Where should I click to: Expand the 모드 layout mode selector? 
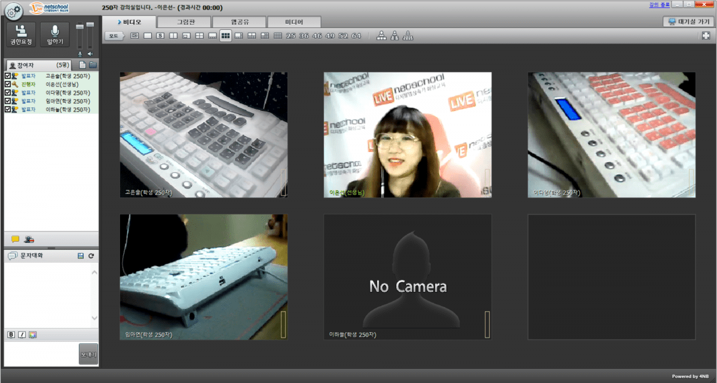click(x=114, y=36)
